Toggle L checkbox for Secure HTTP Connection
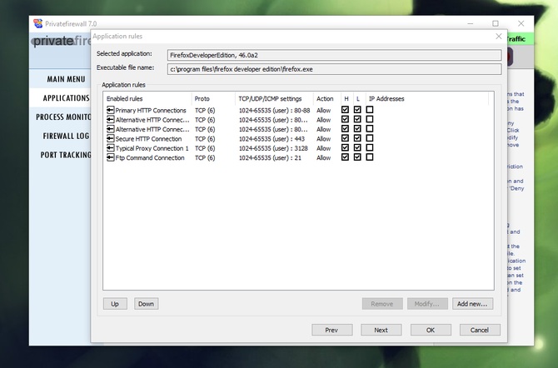Screen dimensions: 558x368 click(357, 139)
